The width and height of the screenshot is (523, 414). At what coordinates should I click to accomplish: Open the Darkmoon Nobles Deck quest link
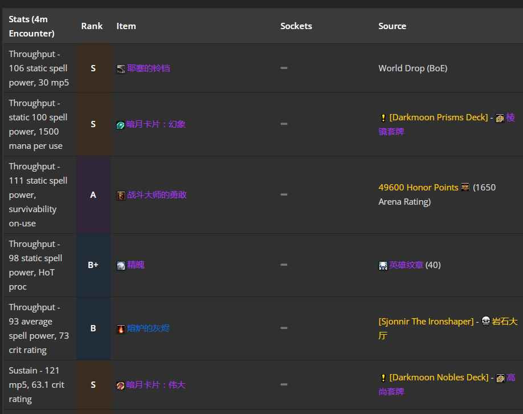coord(439,378)
